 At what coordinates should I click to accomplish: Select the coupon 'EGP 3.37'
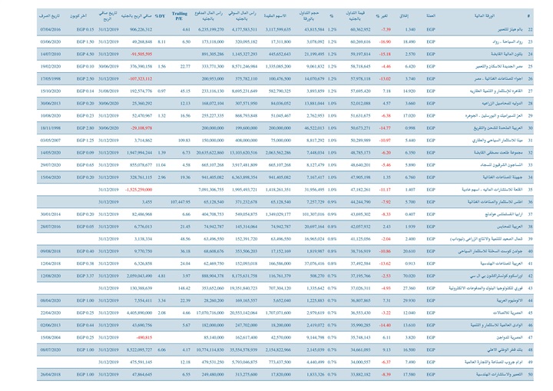(x=85, y=277)
